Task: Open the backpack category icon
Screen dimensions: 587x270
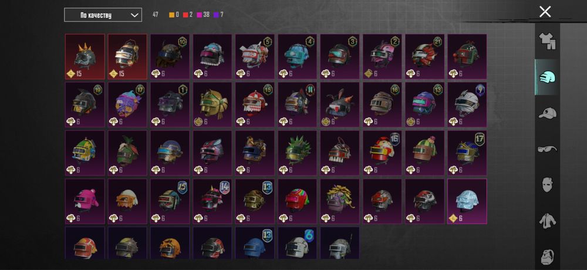Action: pyautogui.click(x=547, y=256)
